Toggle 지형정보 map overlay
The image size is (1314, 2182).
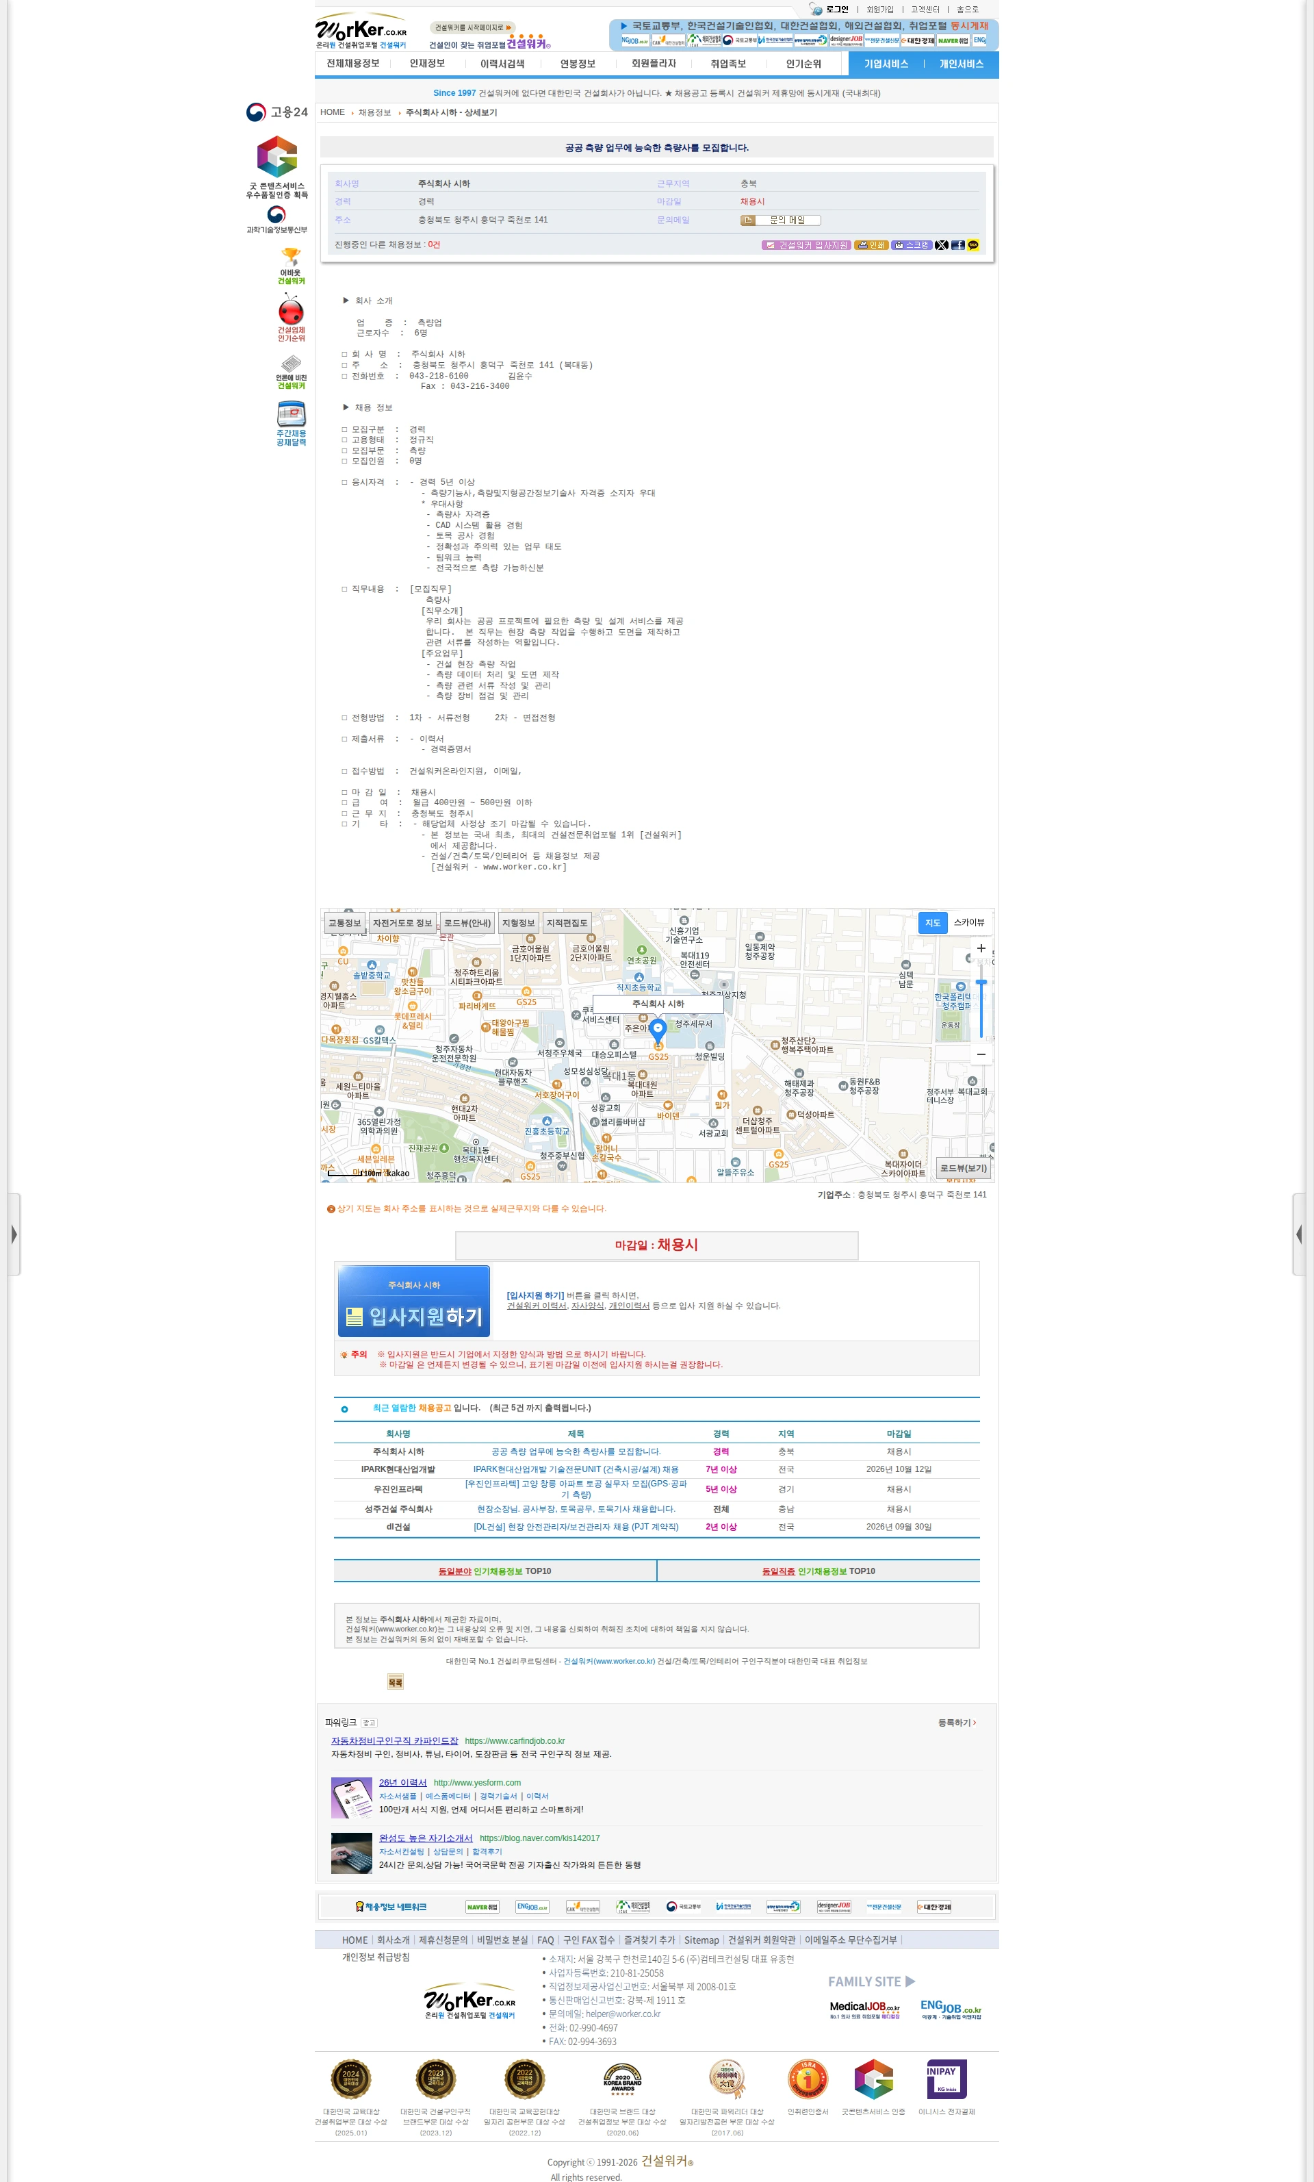point(518,923)
